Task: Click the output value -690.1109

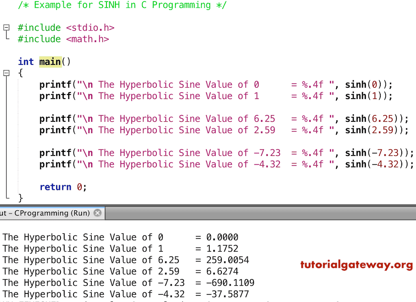Action: click(230, 283)
